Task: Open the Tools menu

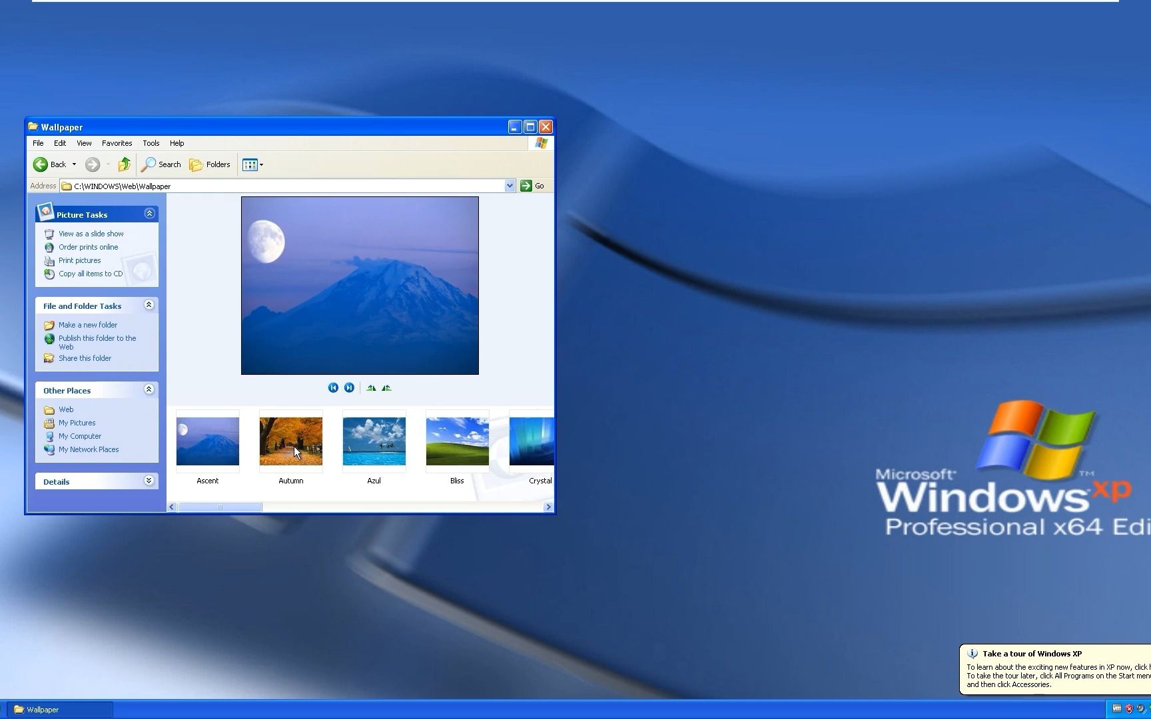Action: [151, 143]
